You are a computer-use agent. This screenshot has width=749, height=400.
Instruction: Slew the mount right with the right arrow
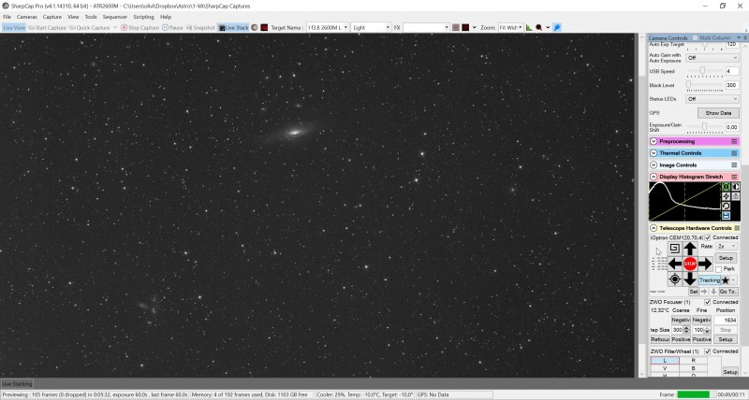click(x=705, y=264)
